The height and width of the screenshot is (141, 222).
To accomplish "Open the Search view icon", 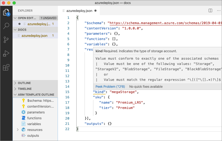I will click(6, 26).
